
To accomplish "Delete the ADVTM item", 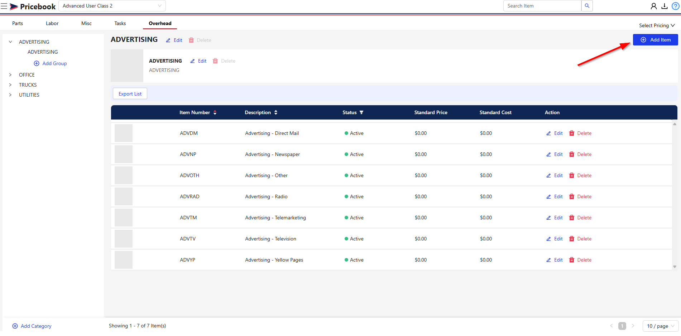I will click(x=580, y=218).
